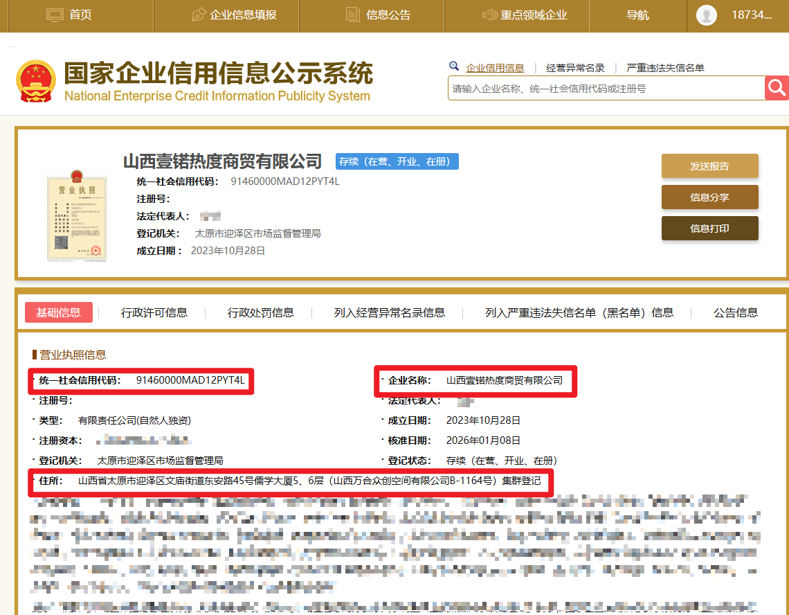This screenshot has height=615, width=789.
Task: Click the document icon beside 信息公告
Action: click(x=353, y=15)
